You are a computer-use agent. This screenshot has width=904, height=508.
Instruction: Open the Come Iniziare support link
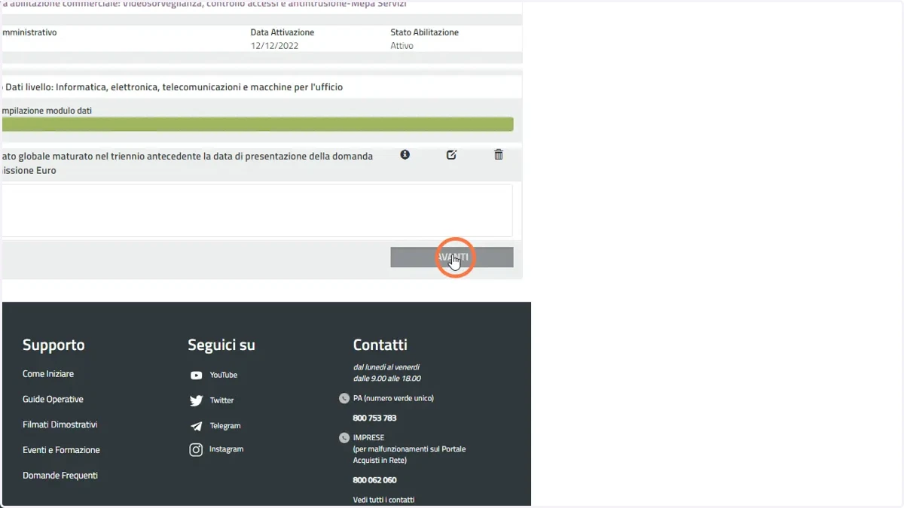click(48, 374)
